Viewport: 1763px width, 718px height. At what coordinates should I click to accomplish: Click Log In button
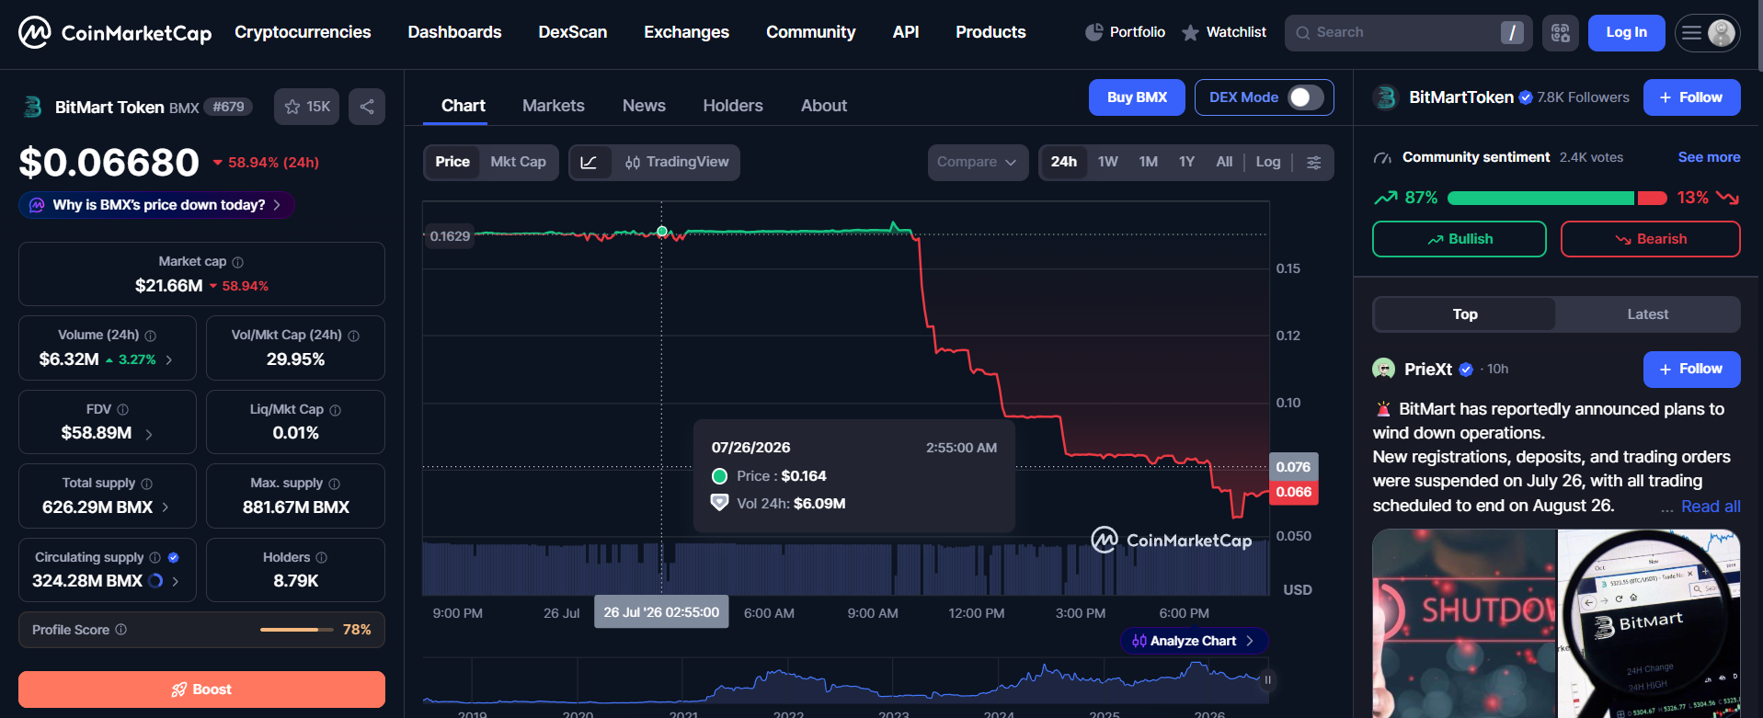point(1626,32)
